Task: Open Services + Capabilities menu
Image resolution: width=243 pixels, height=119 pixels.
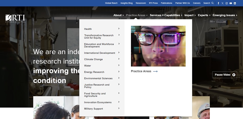Action: tap(166, 15)
